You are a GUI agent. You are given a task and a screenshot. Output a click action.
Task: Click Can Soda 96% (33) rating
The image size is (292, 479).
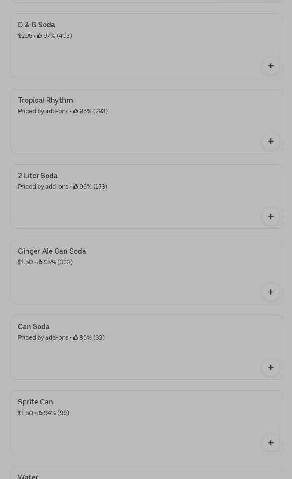(x=89, y=338)
